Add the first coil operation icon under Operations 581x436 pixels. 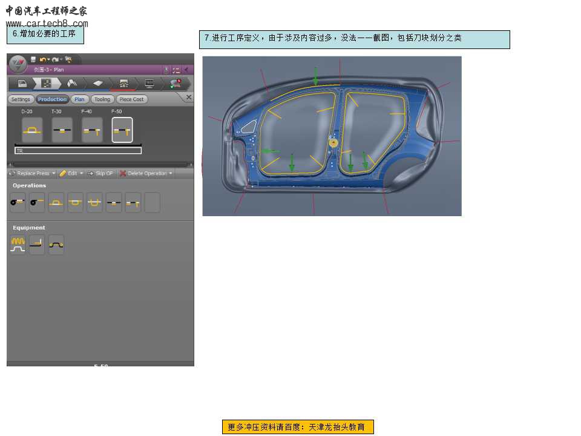[x=18, y=202]
